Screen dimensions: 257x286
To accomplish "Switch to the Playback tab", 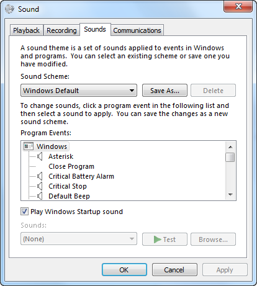I will 27,30.
